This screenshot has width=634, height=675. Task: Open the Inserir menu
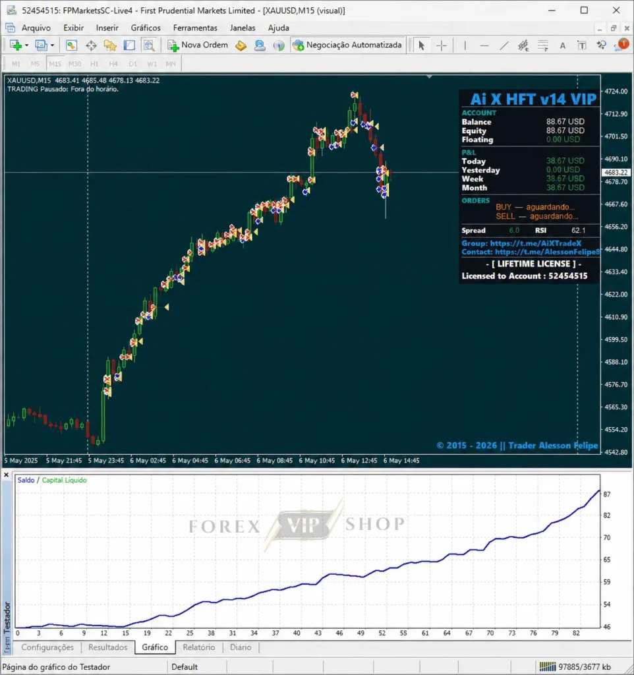click(107, 28)
